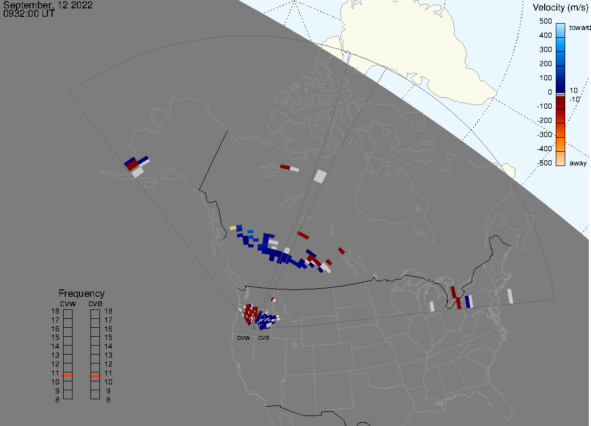
Task: Click the 8 label at the bottom of the cve scale
Action: [x=108, y=400]
